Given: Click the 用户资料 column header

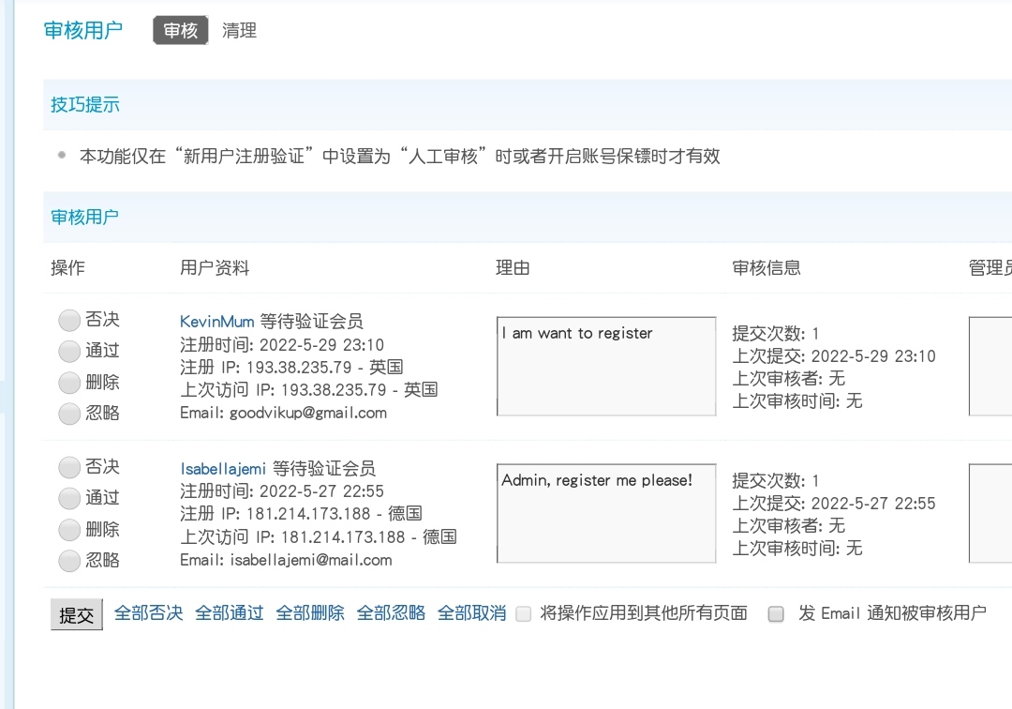Looking at the screenshot, I should [215, 267].
